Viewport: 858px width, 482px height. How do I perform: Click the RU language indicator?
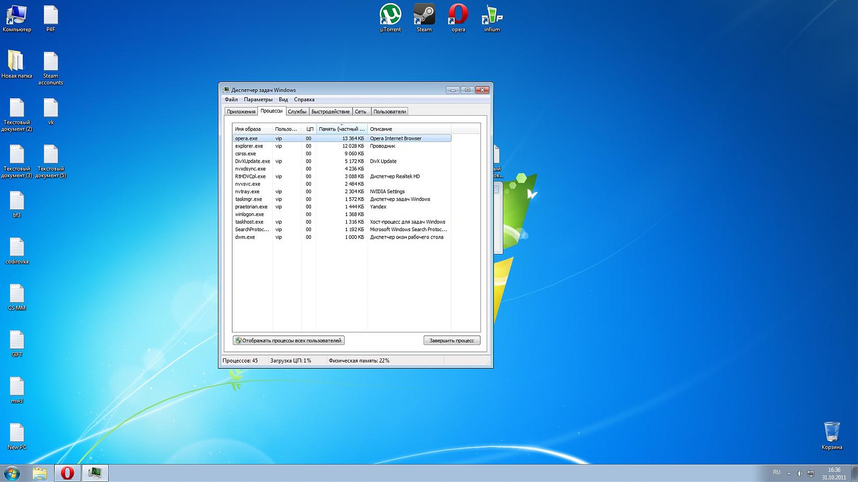pyautogui.click(x=776, y=473)
